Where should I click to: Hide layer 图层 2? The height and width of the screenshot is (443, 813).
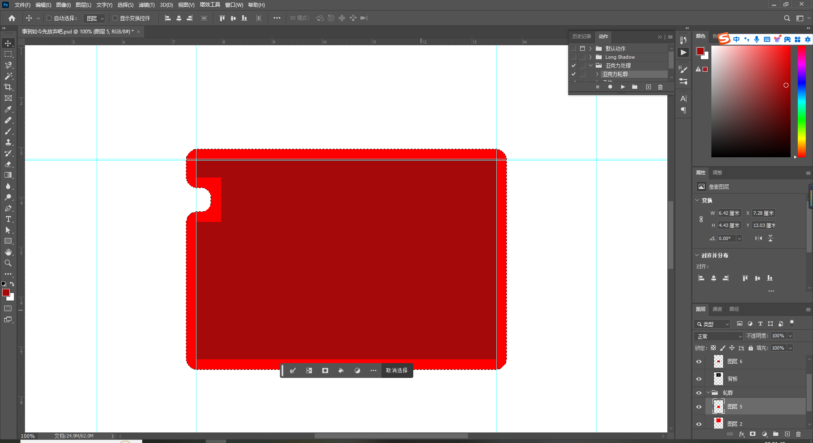coord(699,424)
